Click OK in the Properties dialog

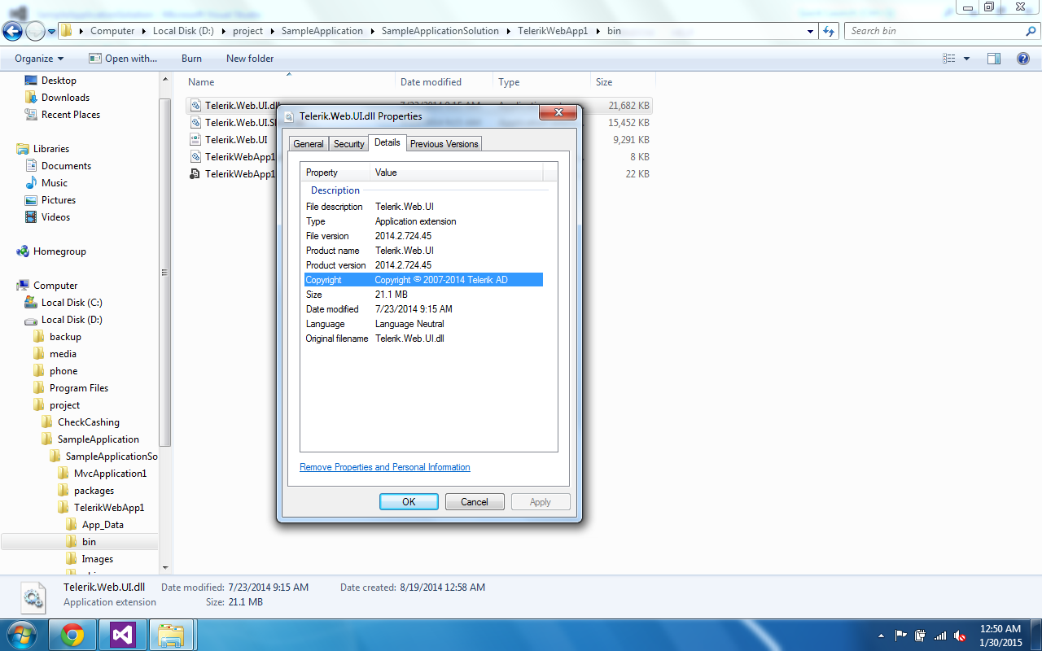409,502
